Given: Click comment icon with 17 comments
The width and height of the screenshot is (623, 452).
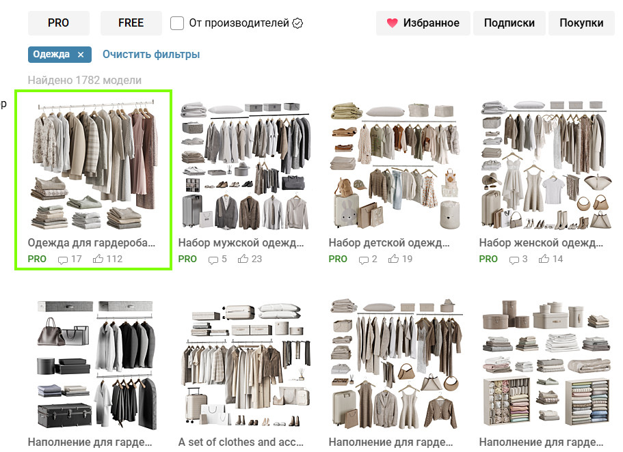Looking at the screenshot, I should [x=63, y=259].
